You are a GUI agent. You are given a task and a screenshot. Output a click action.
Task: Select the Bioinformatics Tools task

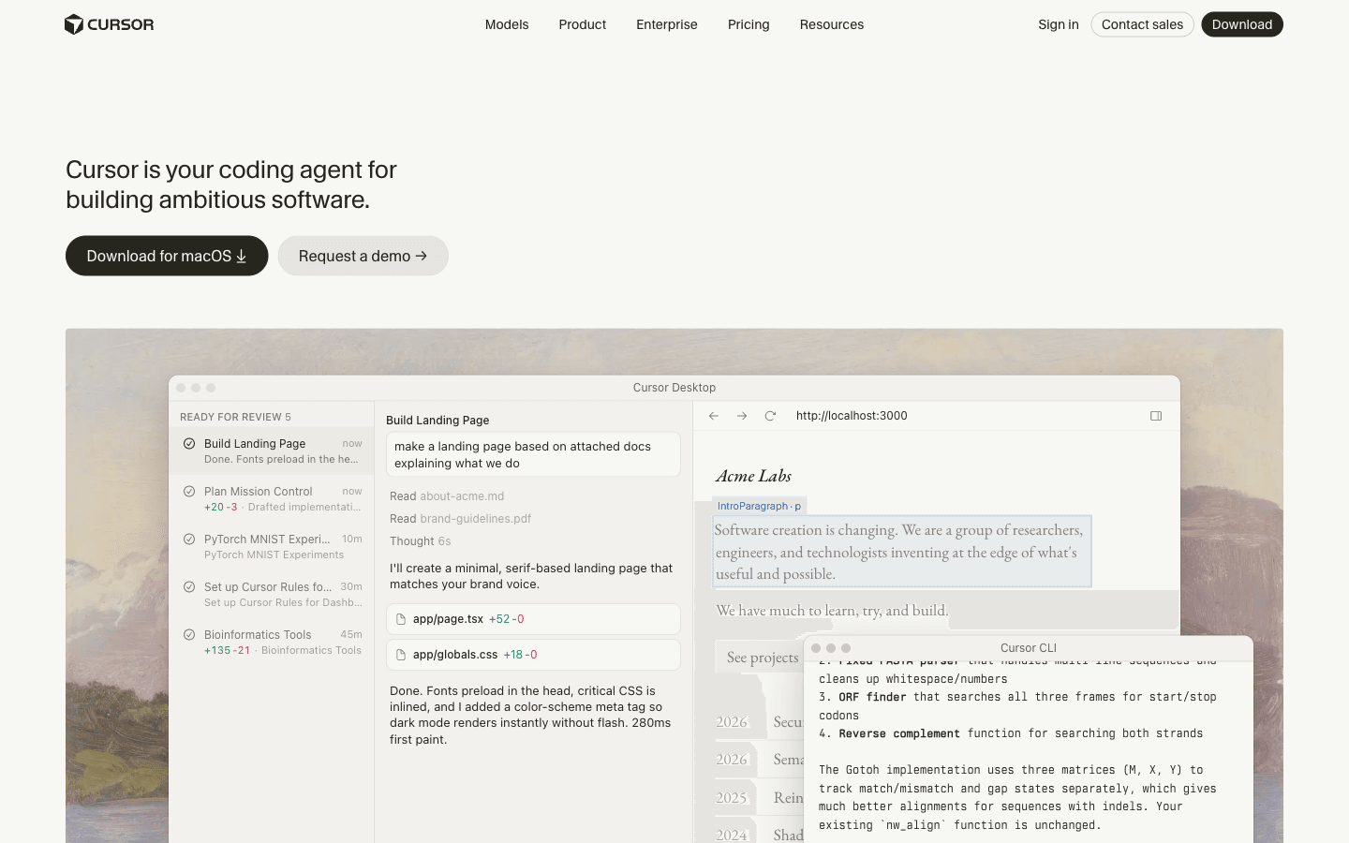click(x=272, y=642)
